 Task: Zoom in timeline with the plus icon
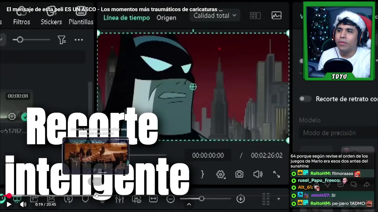241,199
